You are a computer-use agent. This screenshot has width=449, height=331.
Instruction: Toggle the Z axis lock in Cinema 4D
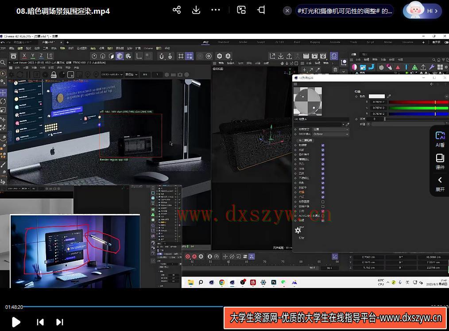click(x=41, y=56)
